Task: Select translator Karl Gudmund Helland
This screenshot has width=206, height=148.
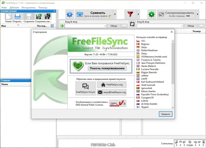Action: click(152, 82)
